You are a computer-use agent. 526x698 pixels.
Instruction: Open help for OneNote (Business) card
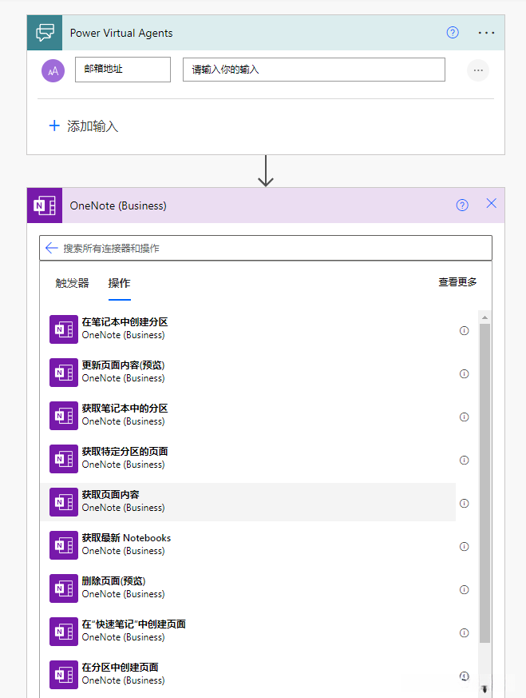(x=462, y=205)
